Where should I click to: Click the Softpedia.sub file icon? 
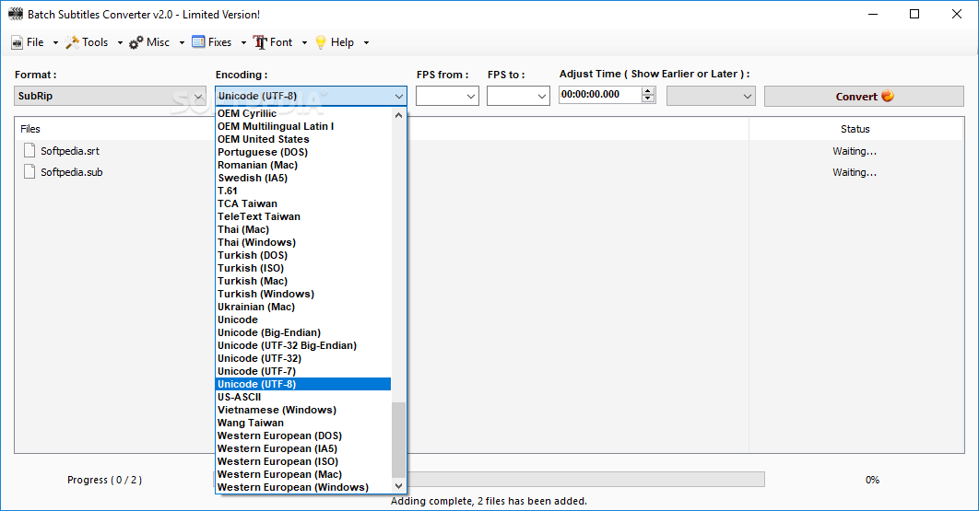click(29, 171)
